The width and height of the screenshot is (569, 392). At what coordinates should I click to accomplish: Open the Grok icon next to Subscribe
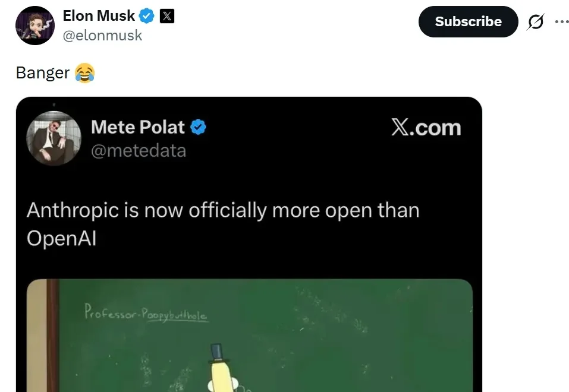click(x=535, y=22)
